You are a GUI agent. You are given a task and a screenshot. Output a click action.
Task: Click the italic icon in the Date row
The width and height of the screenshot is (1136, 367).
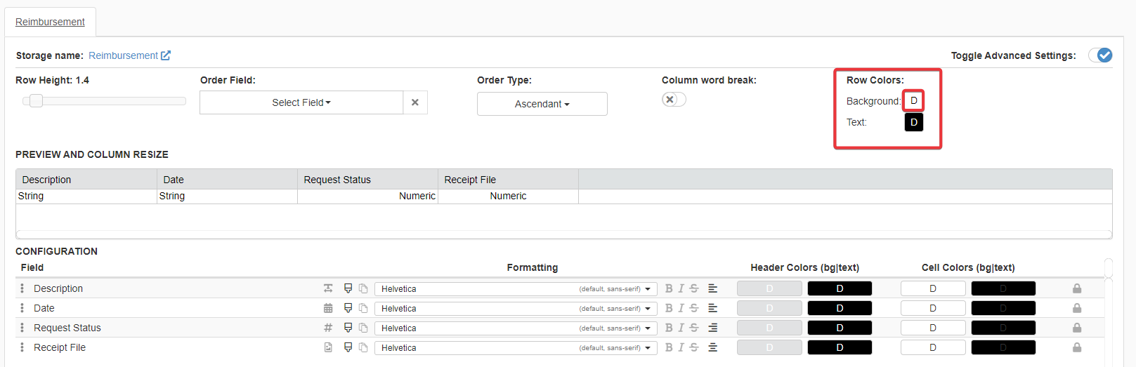click(681, 308)
